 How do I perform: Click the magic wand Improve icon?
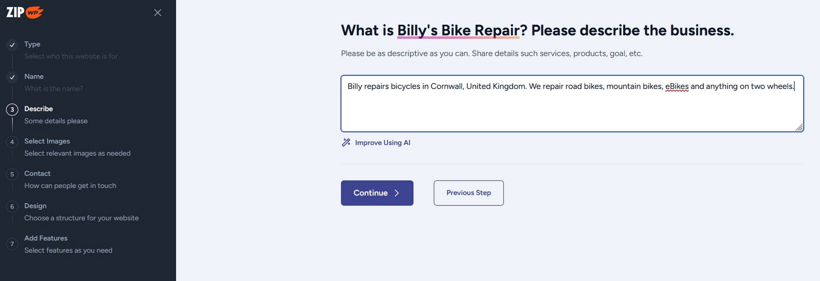pos(346,142)
